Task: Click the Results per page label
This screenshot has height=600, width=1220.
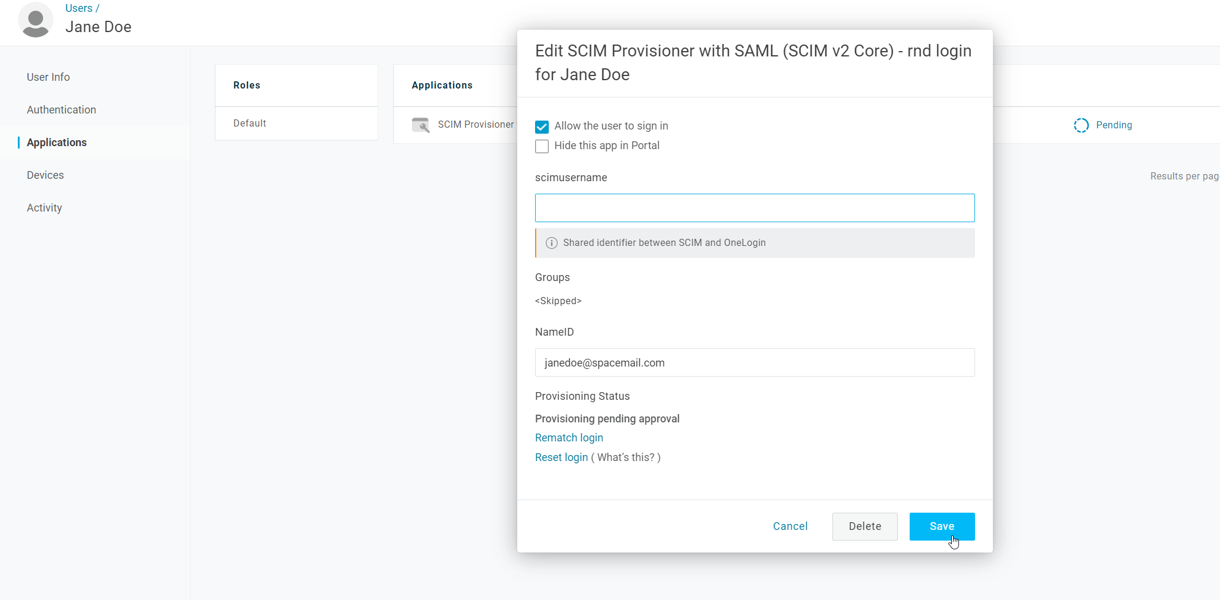Action: (x=1184, y=176)
